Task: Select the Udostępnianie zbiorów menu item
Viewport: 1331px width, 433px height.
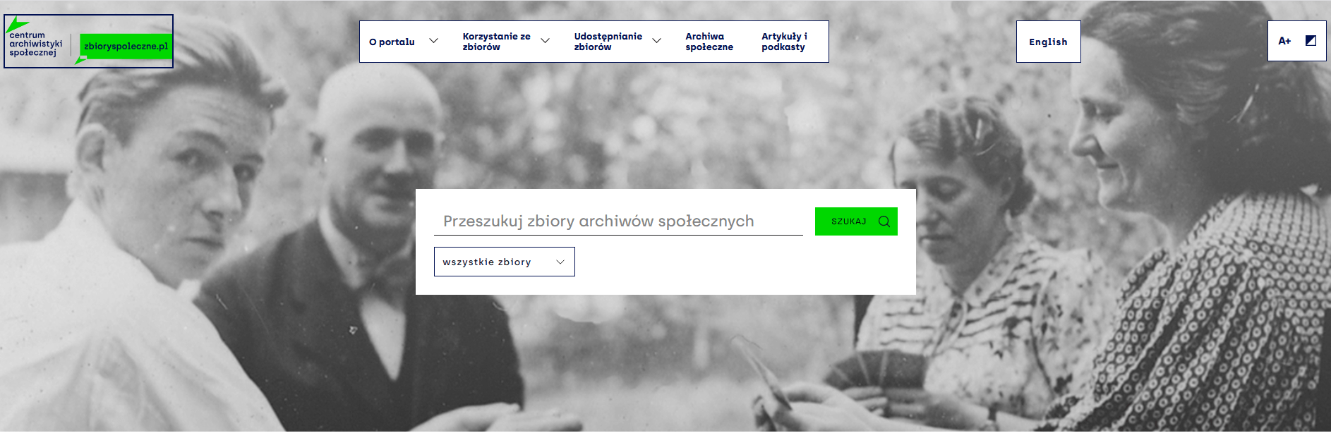Action: pos(608,42)
